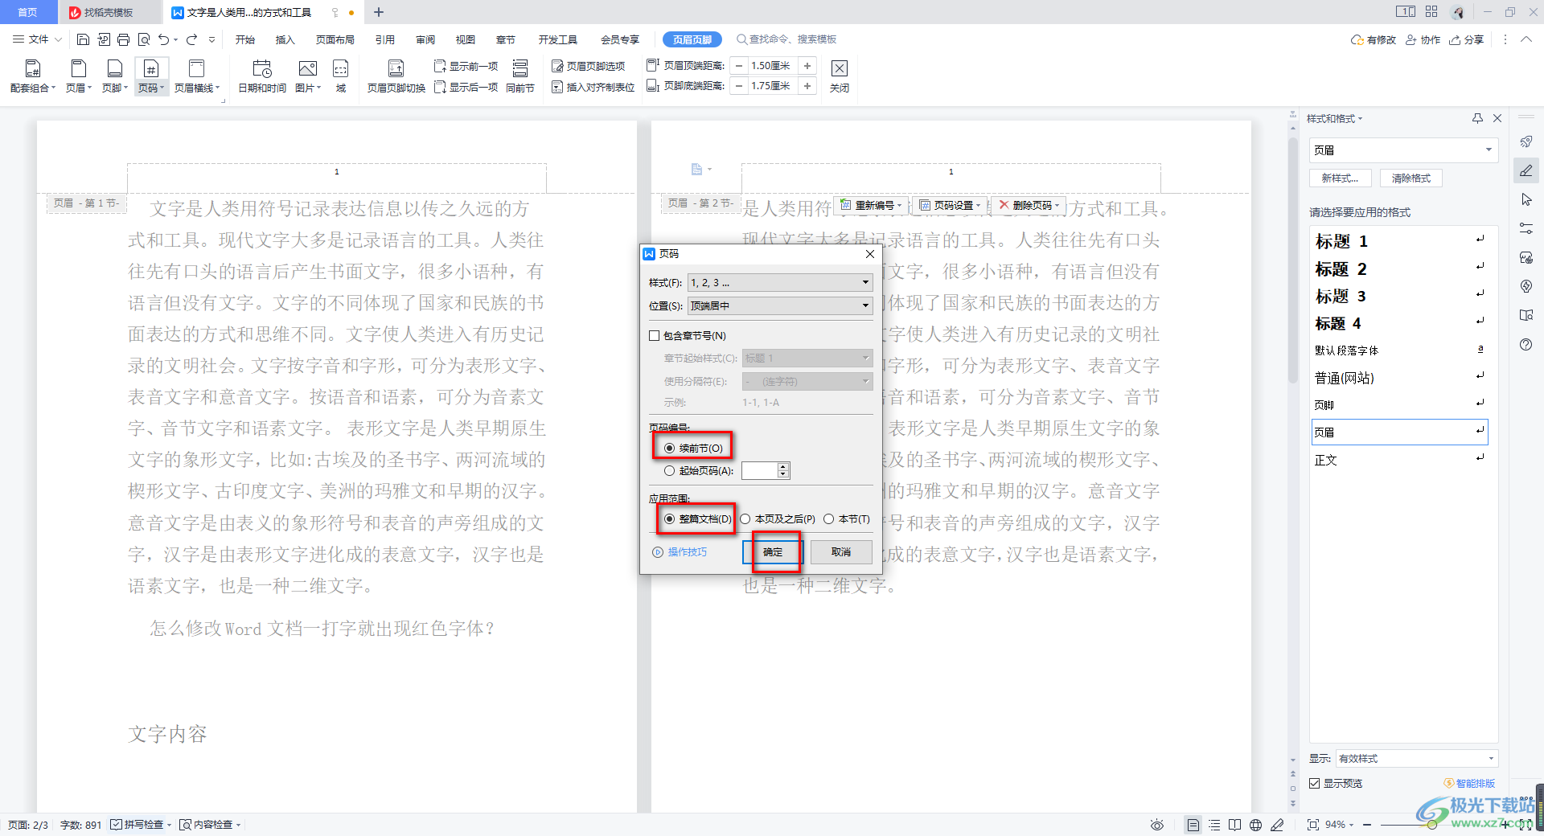Click the 起始页码 start number input field
This screenshot has height=836, width=1544.
[760, 471]
